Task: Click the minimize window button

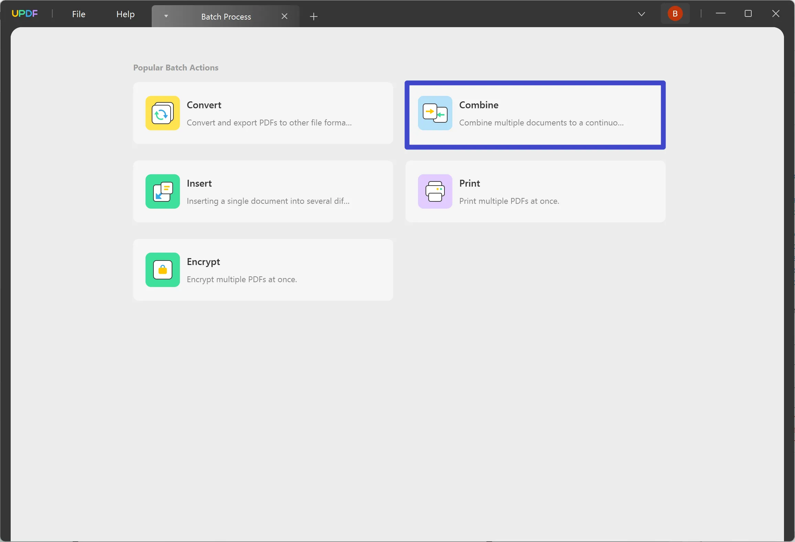Action: tap(721, 13)
